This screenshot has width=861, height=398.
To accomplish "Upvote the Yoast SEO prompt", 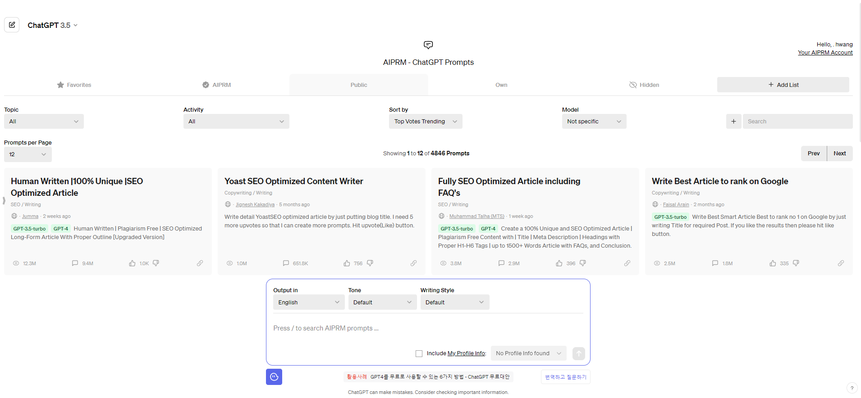I will (347, 263).
